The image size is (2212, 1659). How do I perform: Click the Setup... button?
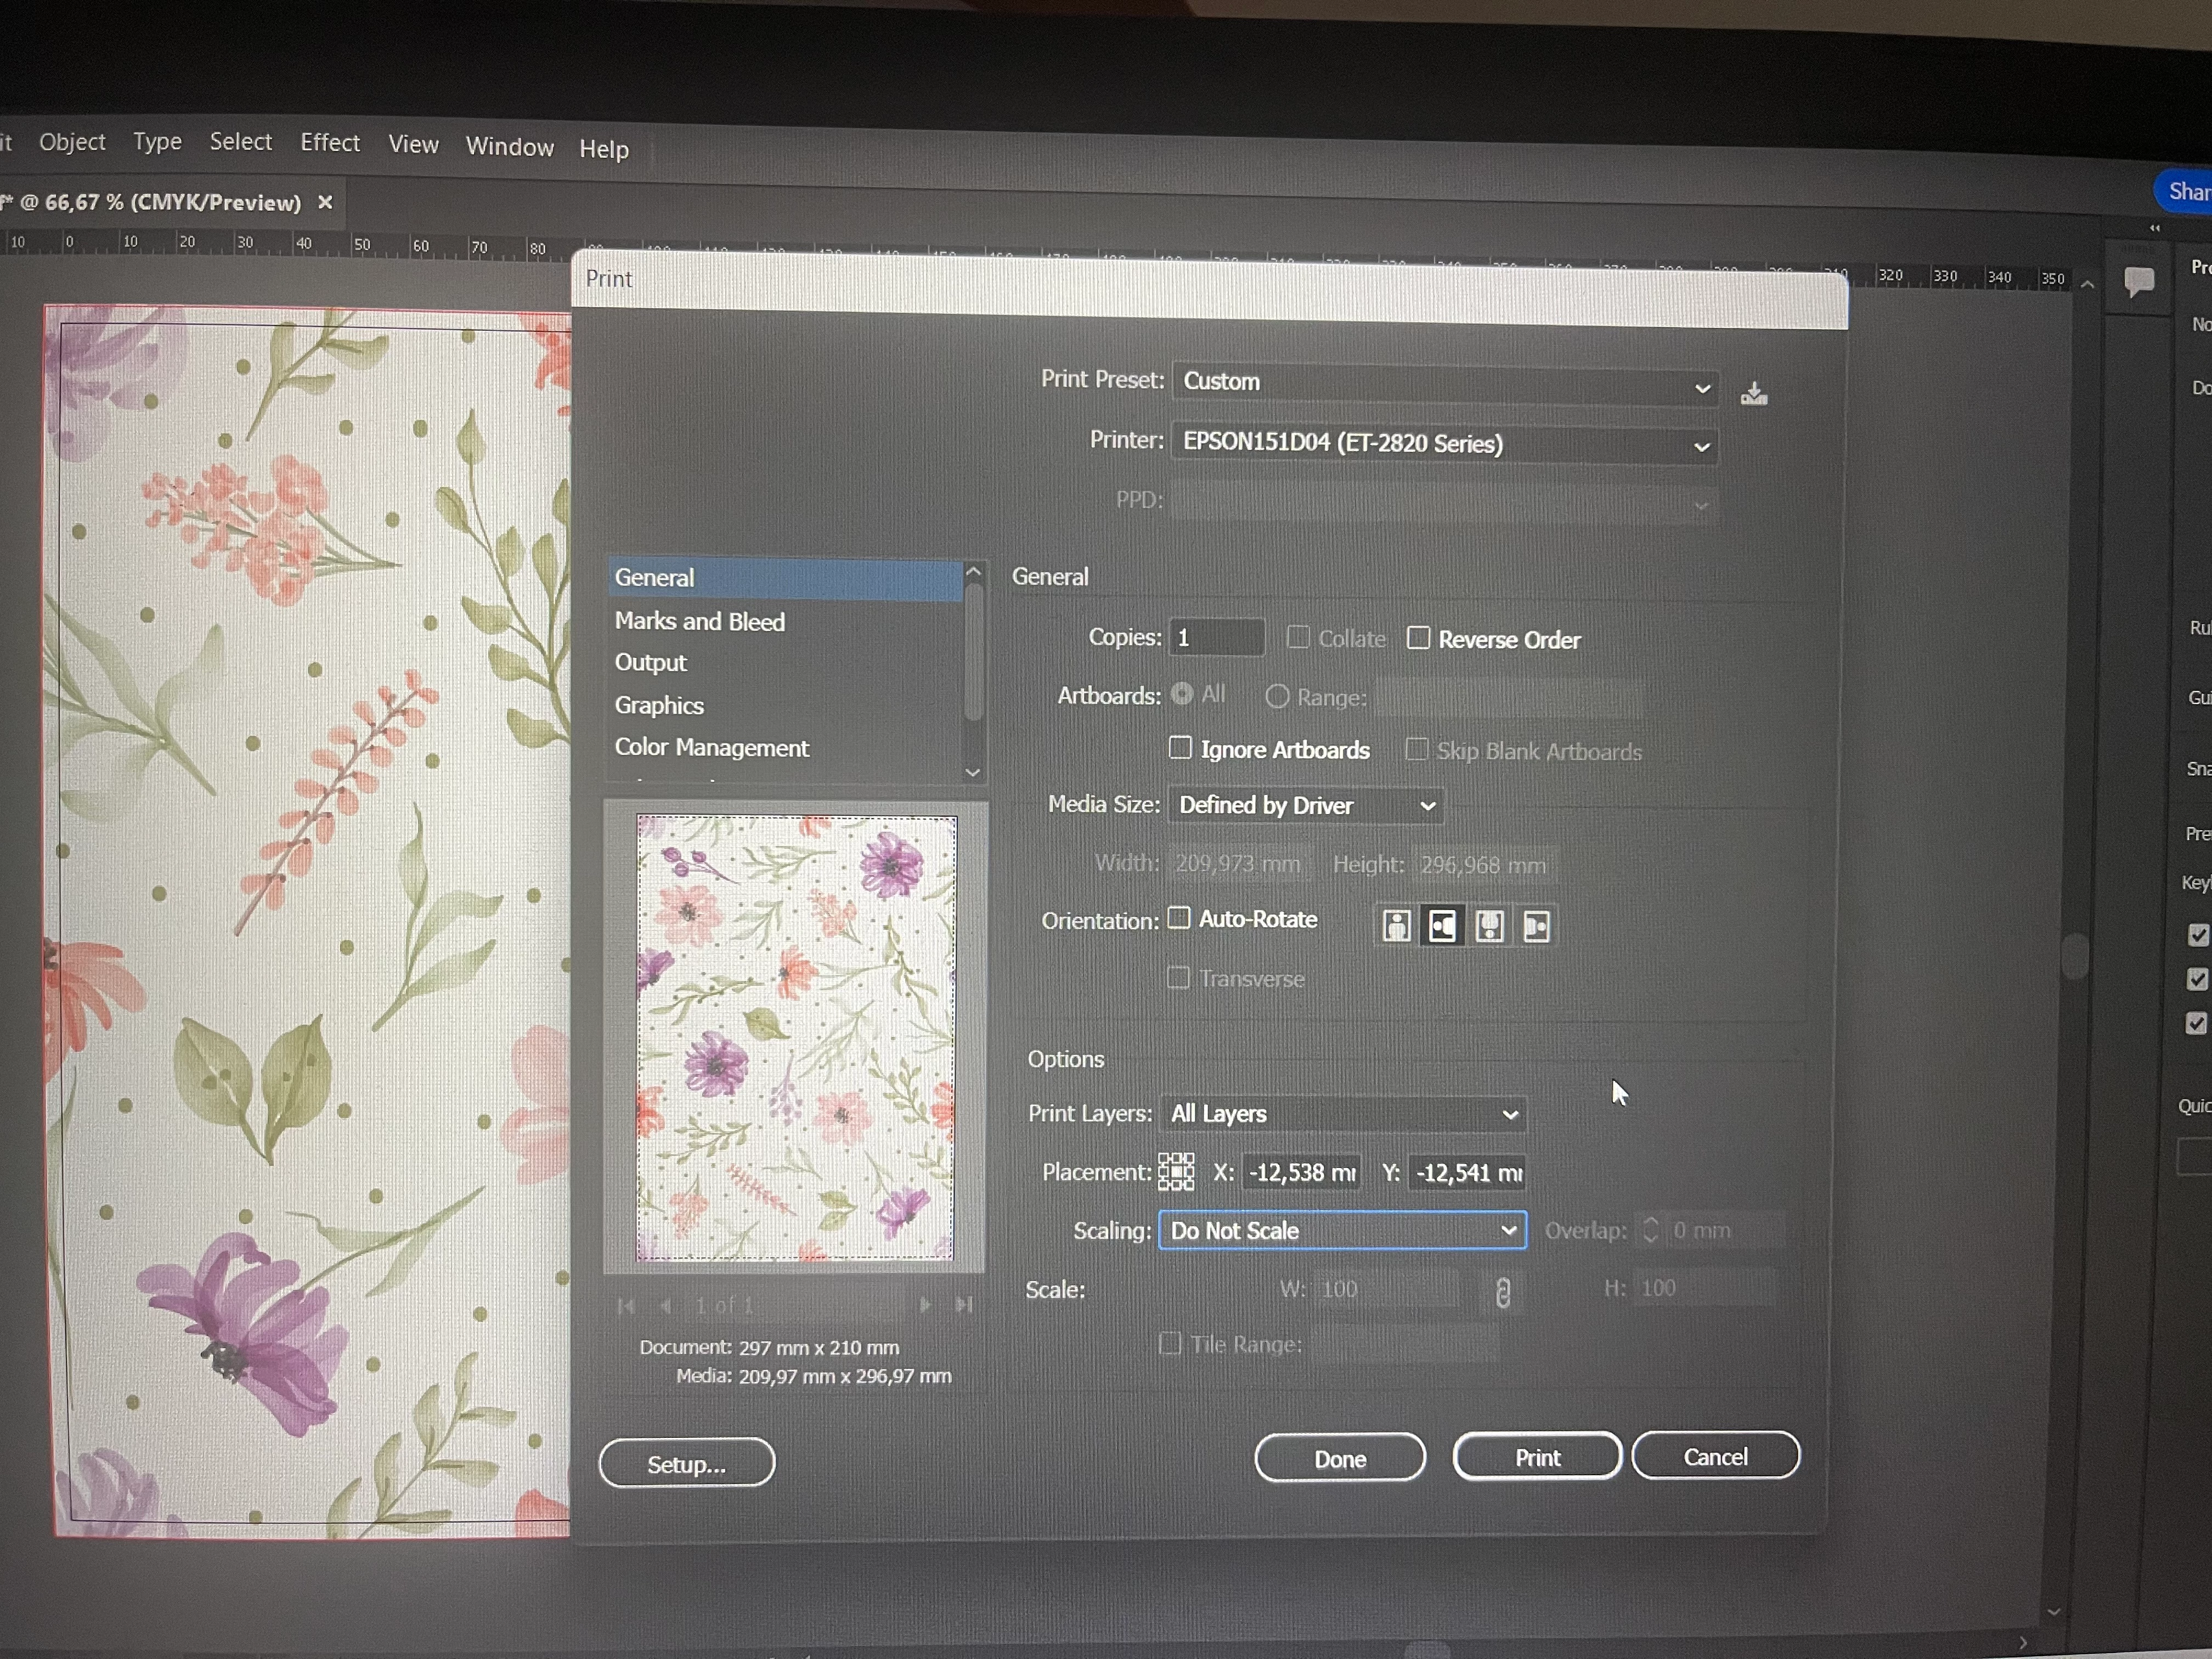coord(686,1463)
